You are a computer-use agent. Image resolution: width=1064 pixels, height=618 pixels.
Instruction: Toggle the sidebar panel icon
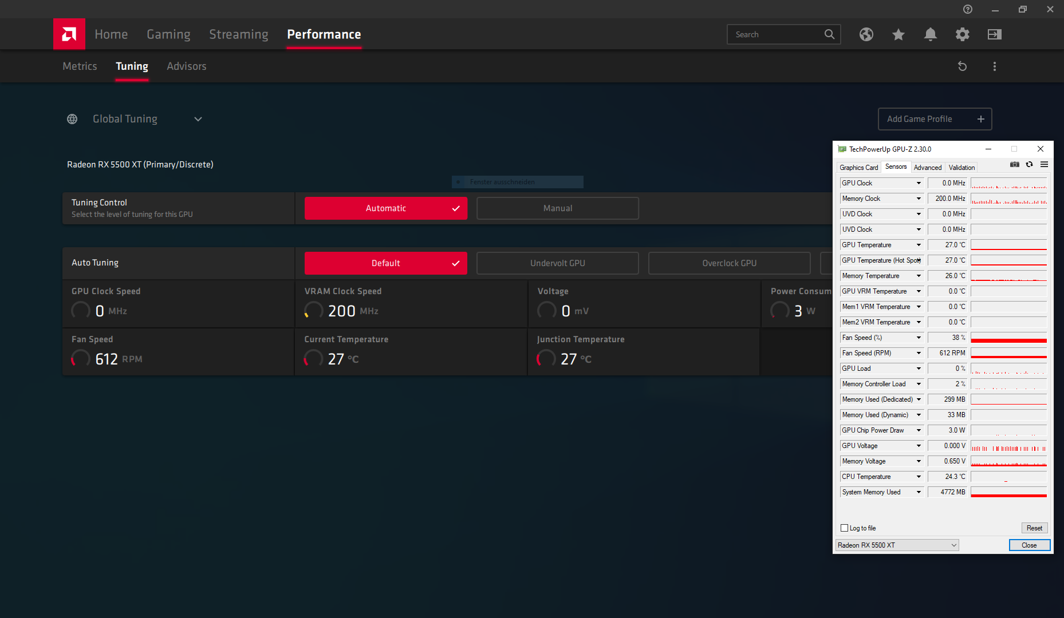995,34
